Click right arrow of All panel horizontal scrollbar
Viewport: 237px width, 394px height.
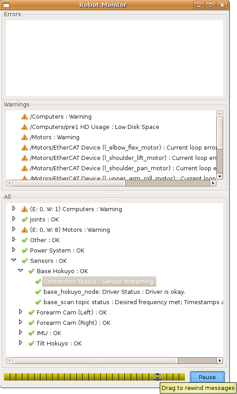pos(220,361)
